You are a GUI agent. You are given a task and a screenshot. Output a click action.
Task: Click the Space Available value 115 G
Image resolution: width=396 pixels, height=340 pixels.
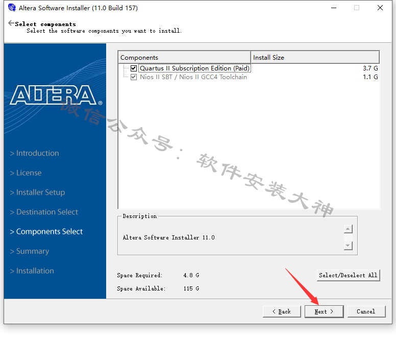coord(191,288)
